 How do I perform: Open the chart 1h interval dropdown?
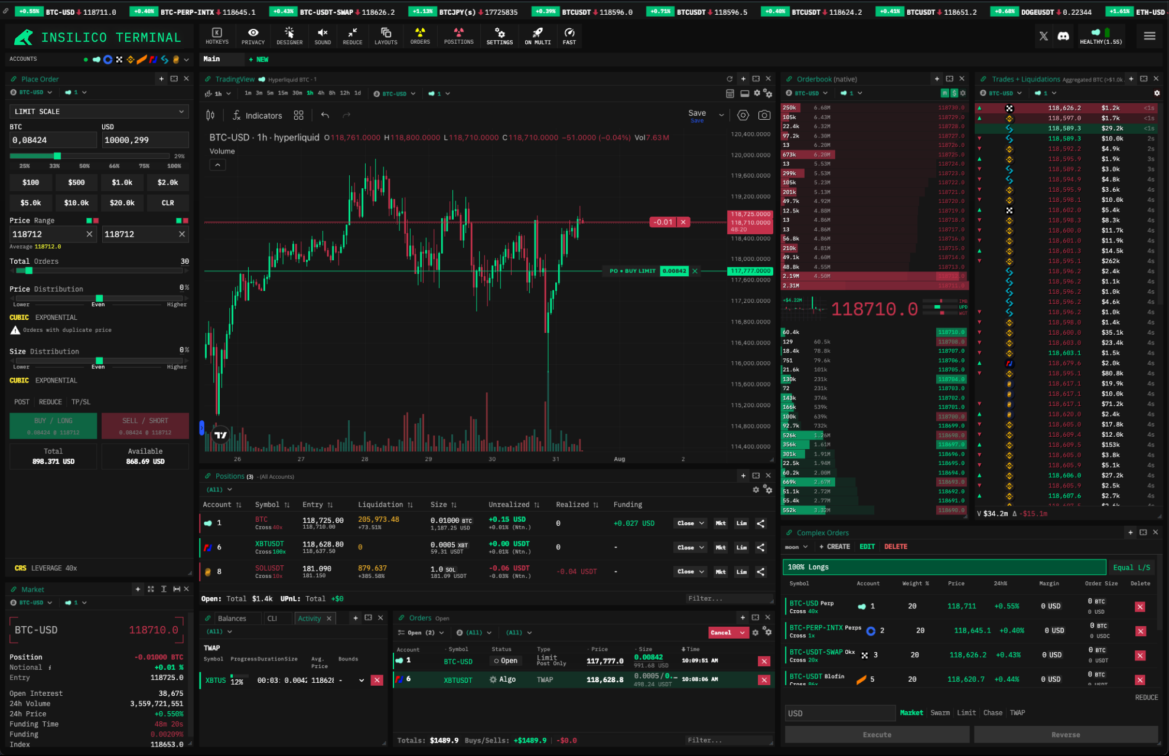tap(218, 93)
